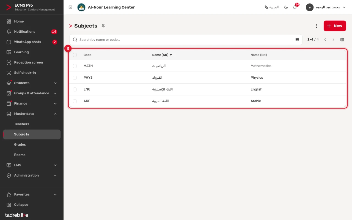The width and height of the screenshot is (352, 220).
Task: Click the user avatar circle
Action: pos(310,7)
